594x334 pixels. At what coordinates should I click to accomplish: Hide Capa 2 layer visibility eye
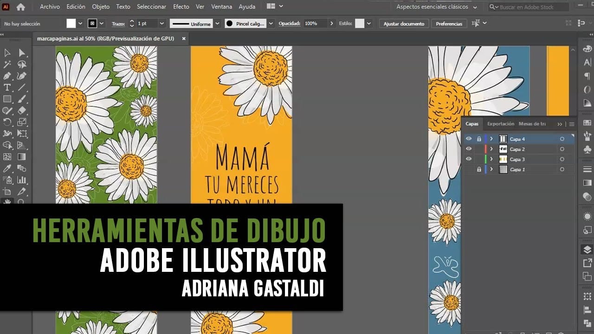point(469,149)
